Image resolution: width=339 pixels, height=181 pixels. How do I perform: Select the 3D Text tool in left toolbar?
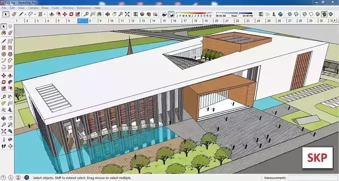[x=10, y=110]
